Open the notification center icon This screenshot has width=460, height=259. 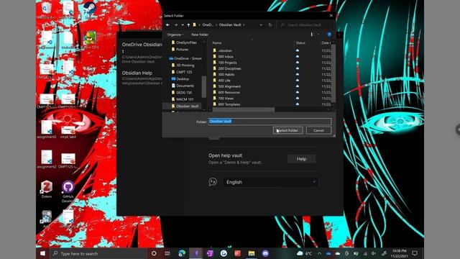[x=415, y=253]
